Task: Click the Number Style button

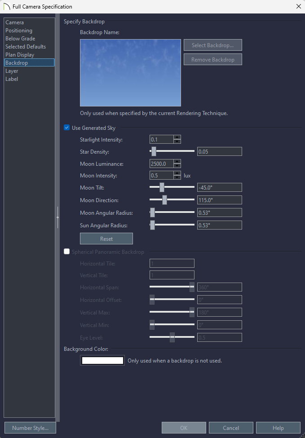Action: click(x=30, y=428)
